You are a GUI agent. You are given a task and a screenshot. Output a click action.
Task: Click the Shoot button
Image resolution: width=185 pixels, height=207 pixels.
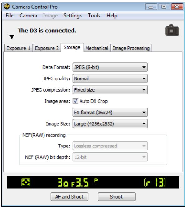tap(116, 197)
